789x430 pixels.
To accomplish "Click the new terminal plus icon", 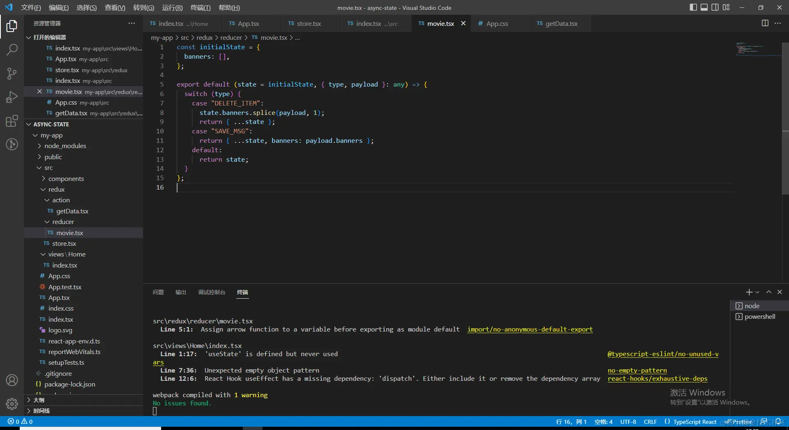I will [749, 292].
